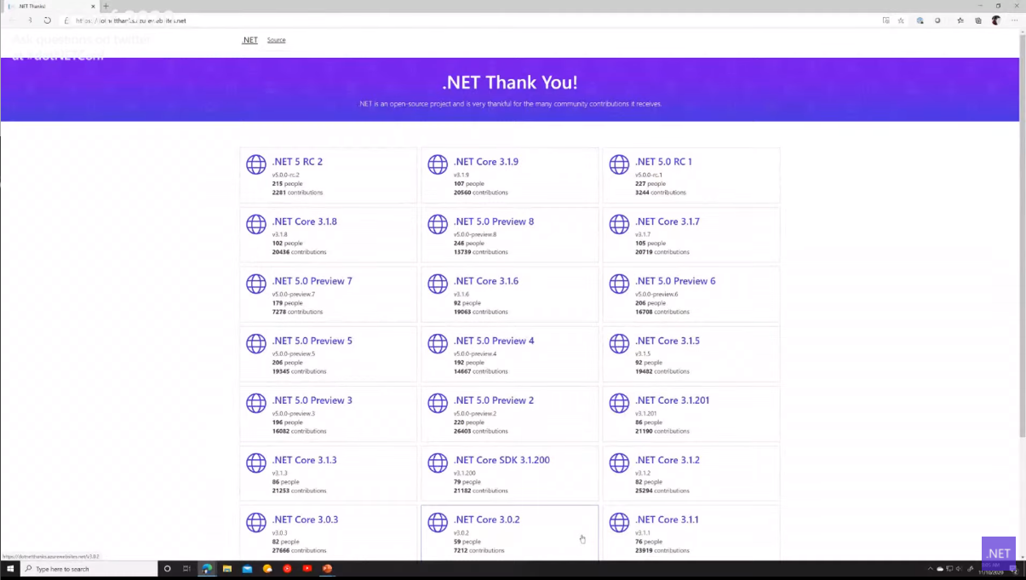
Task: Click the '14667 contributions' text
Action: [x=480, y=371]
